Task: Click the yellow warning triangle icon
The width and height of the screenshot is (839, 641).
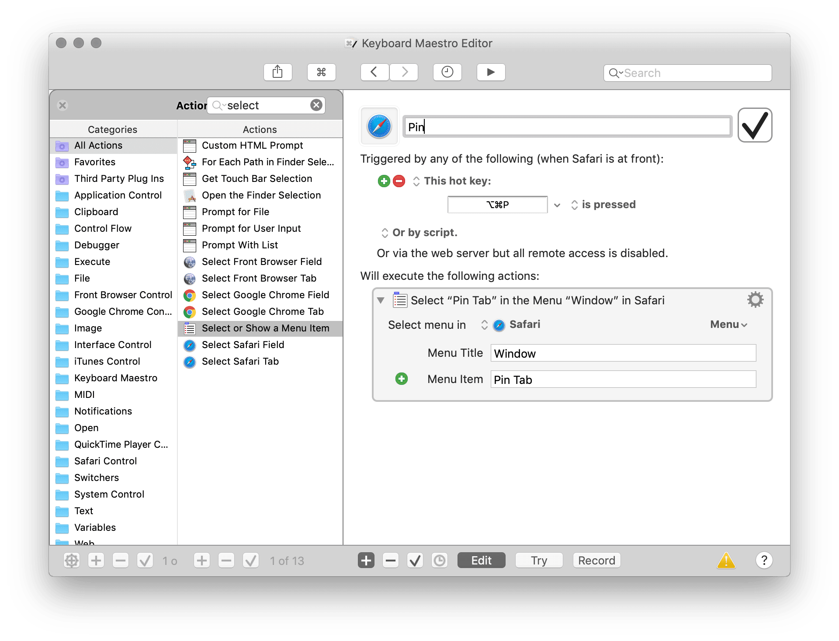Action: point(726,560)
